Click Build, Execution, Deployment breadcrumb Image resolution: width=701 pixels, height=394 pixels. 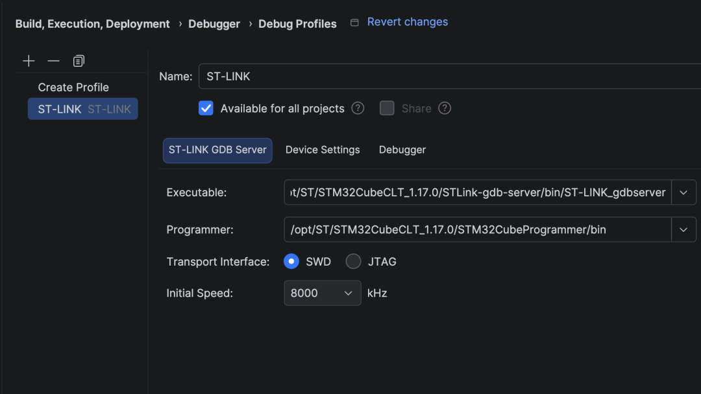click(93, 23)
